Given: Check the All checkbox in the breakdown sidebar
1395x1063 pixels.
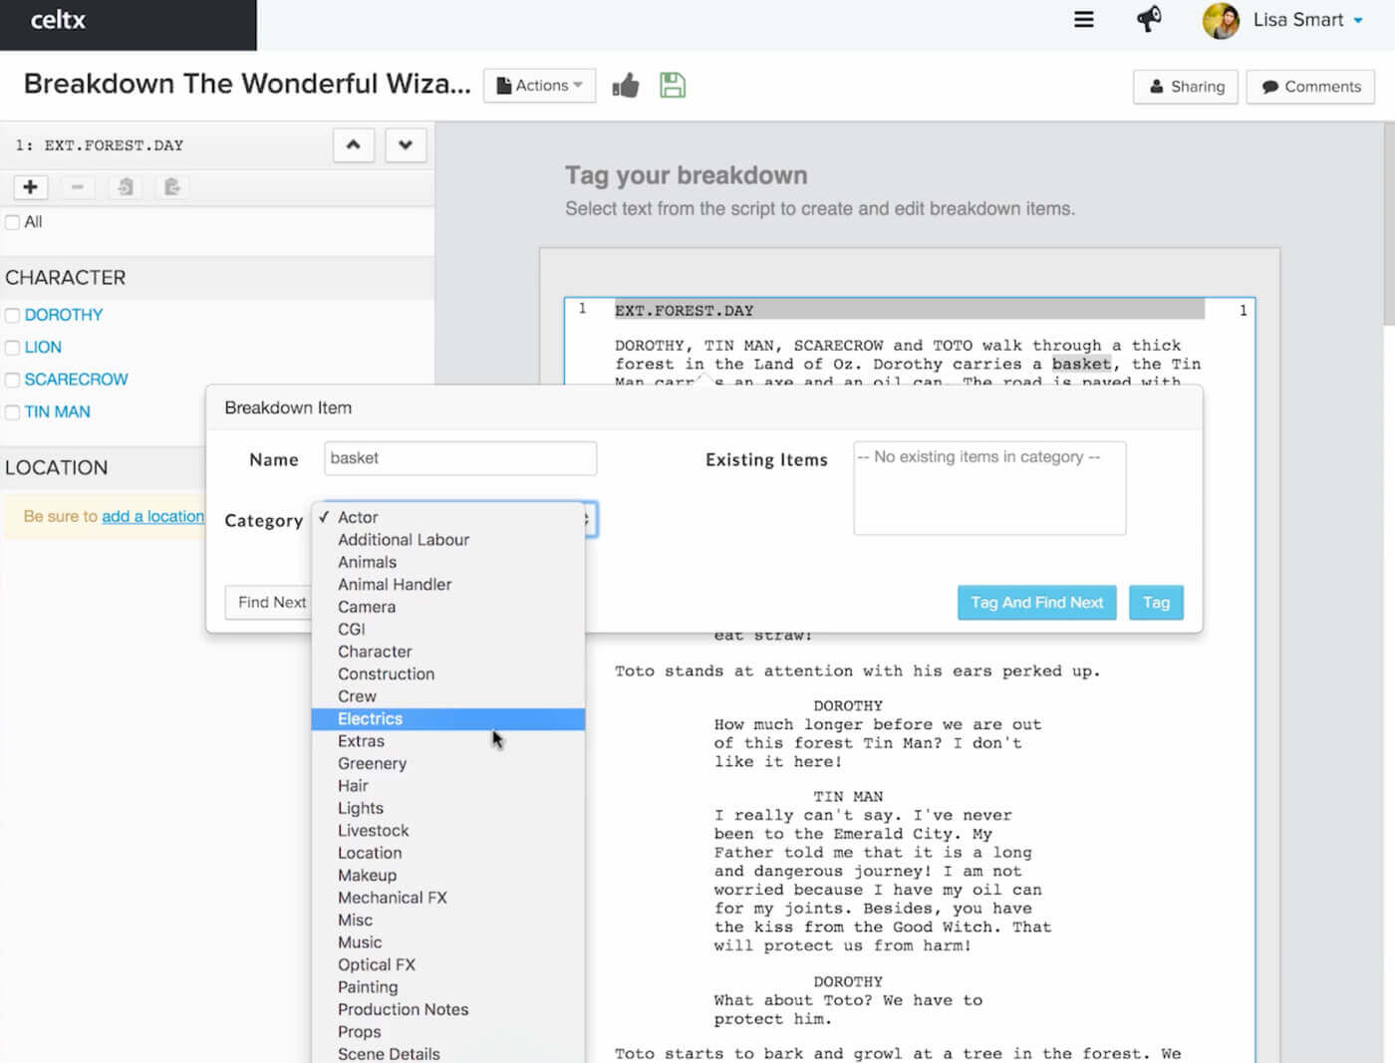Looking at the screenshot, I should (11, 222).
